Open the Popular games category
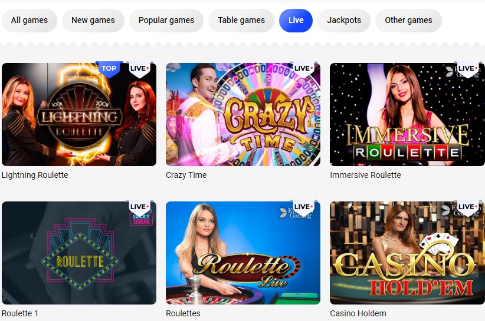The height and width of the screenshot is (321, 485). [166, 21]
